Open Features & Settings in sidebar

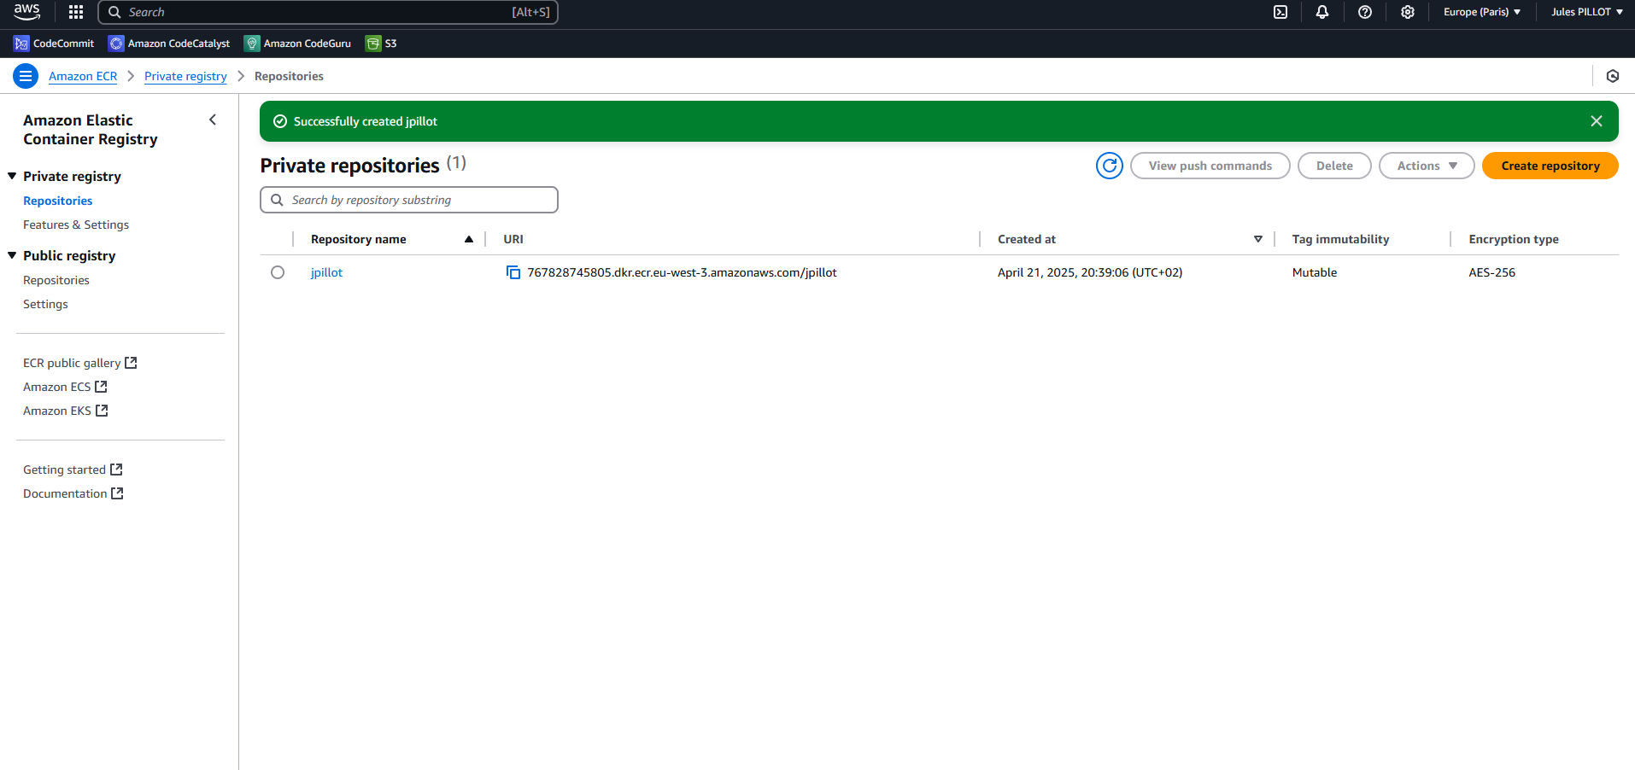pos(76,225)
